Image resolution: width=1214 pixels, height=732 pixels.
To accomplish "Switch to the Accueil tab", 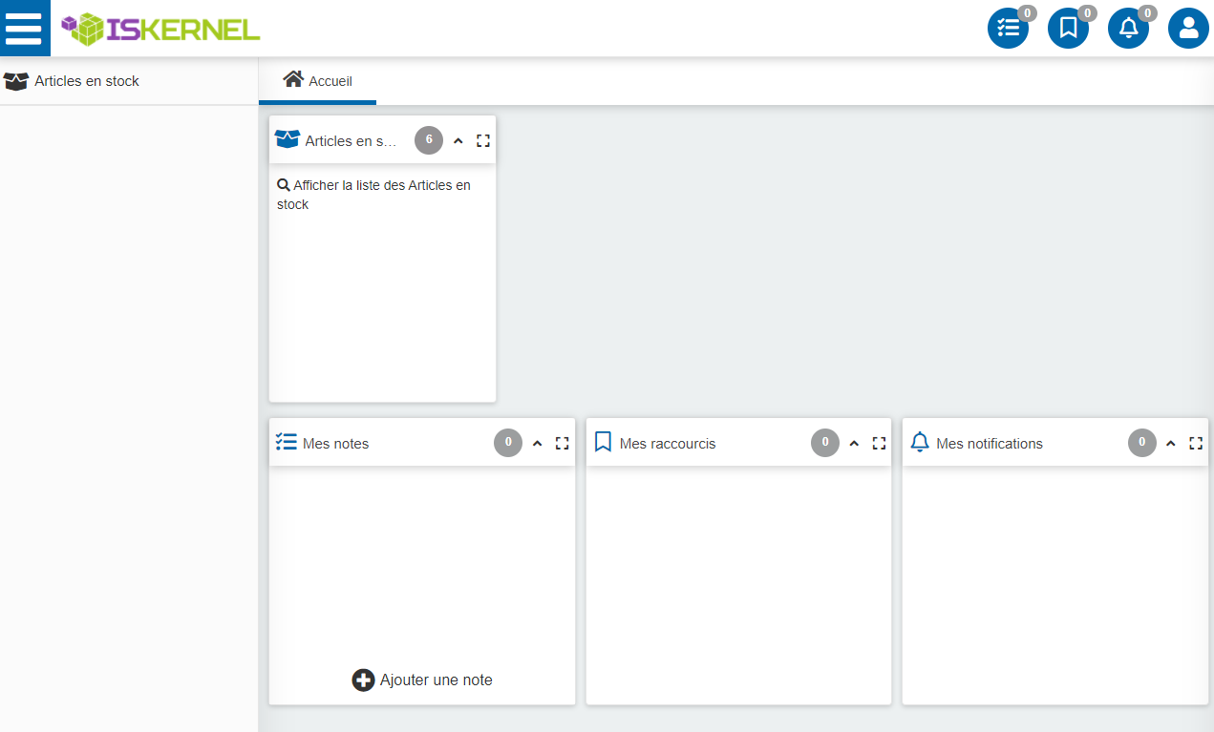I will 318,81.
